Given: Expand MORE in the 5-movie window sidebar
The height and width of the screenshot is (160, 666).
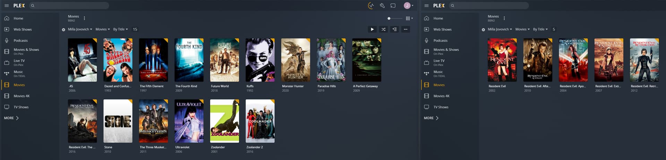Looking at the screenshot, I should (431, 118).
